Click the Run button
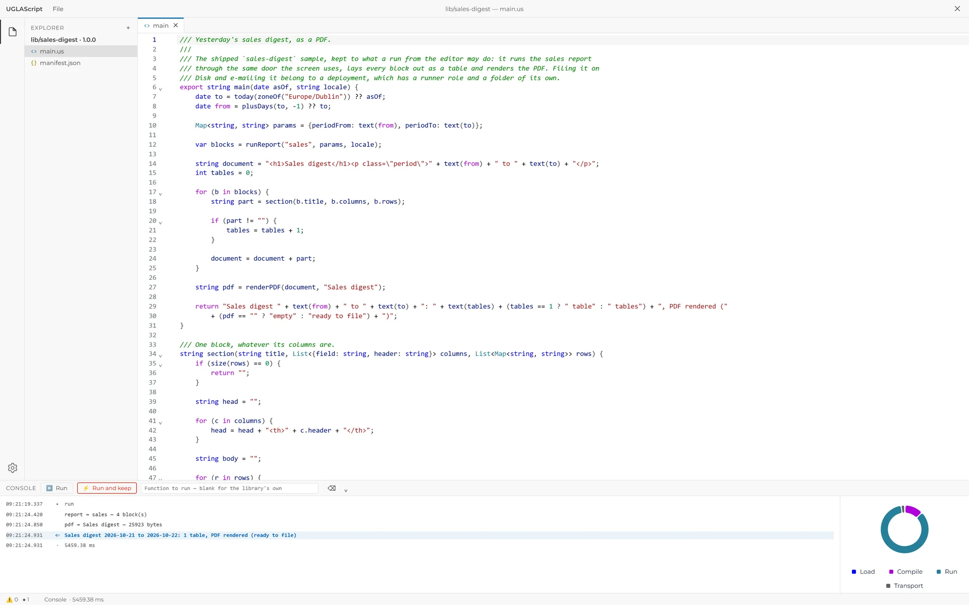Image resolution: width=969 pixels, height=605 pixels. point(57,488)
